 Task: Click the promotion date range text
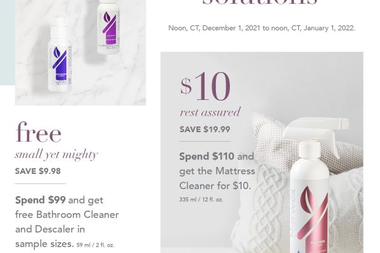coord(262,28)
